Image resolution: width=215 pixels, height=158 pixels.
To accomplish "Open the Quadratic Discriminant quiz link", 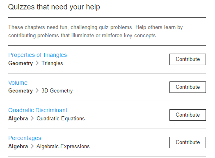I will coord(38,110).
